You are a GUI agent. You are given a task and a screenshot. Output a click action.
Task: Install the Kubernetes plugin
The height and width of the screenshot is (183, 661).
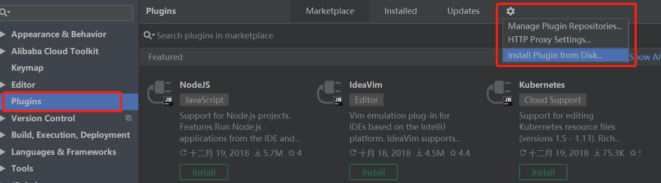543,172
